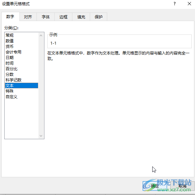Choose the 数值 category
The image size is (195, 195).
tap(21, 41)
